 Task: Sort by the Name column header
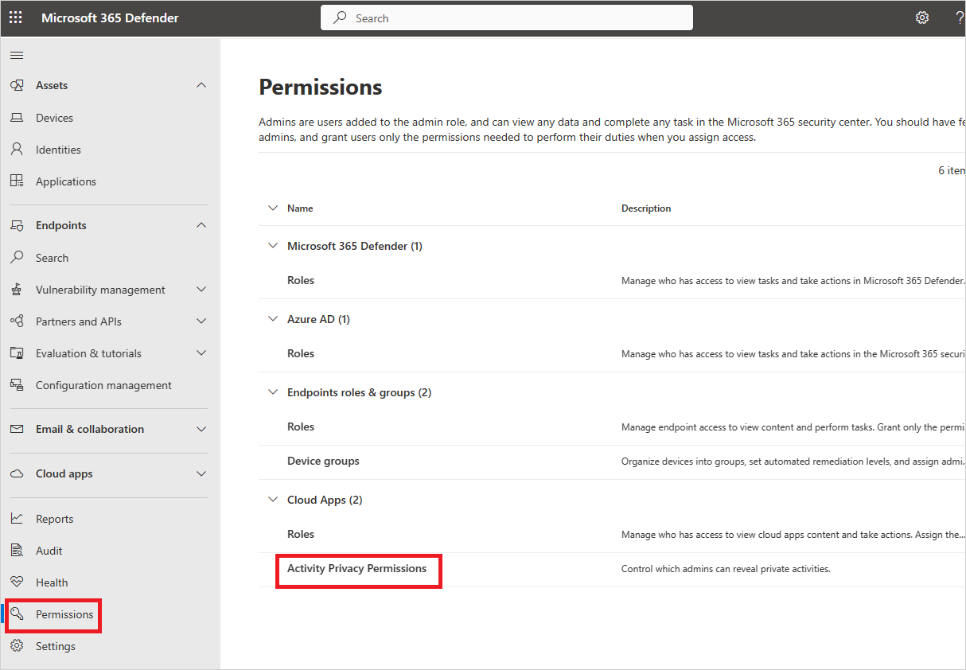tap(300, 208)
